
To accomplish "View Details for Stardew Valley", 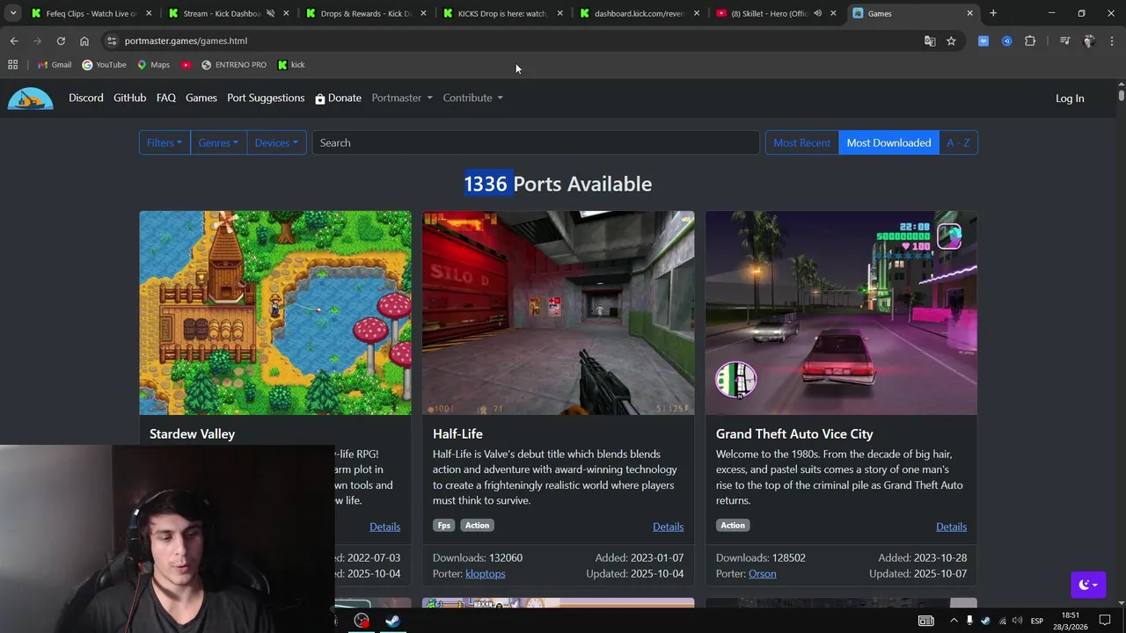I will 384,527.
